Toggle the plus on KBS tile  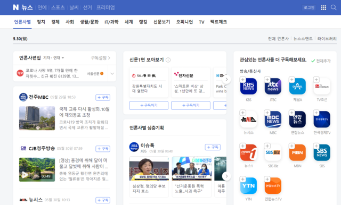242,80
